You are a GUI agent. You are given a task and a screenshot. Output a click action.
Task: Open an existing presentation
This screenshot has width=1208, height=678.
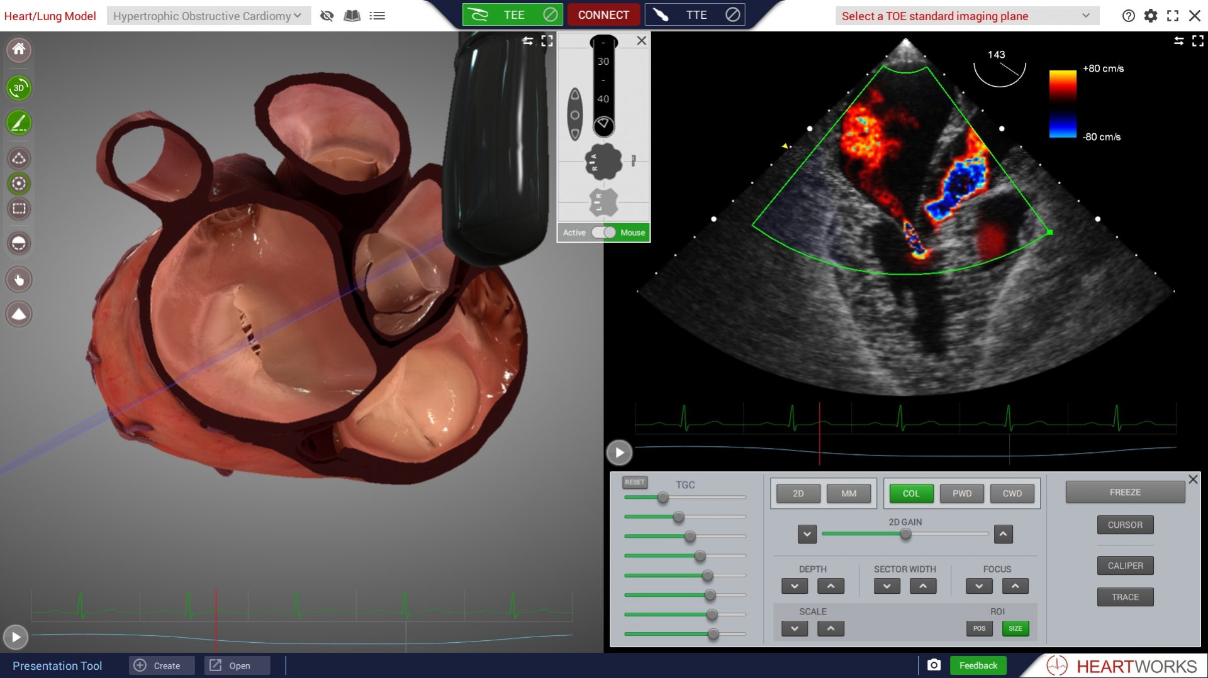point(237,665)
